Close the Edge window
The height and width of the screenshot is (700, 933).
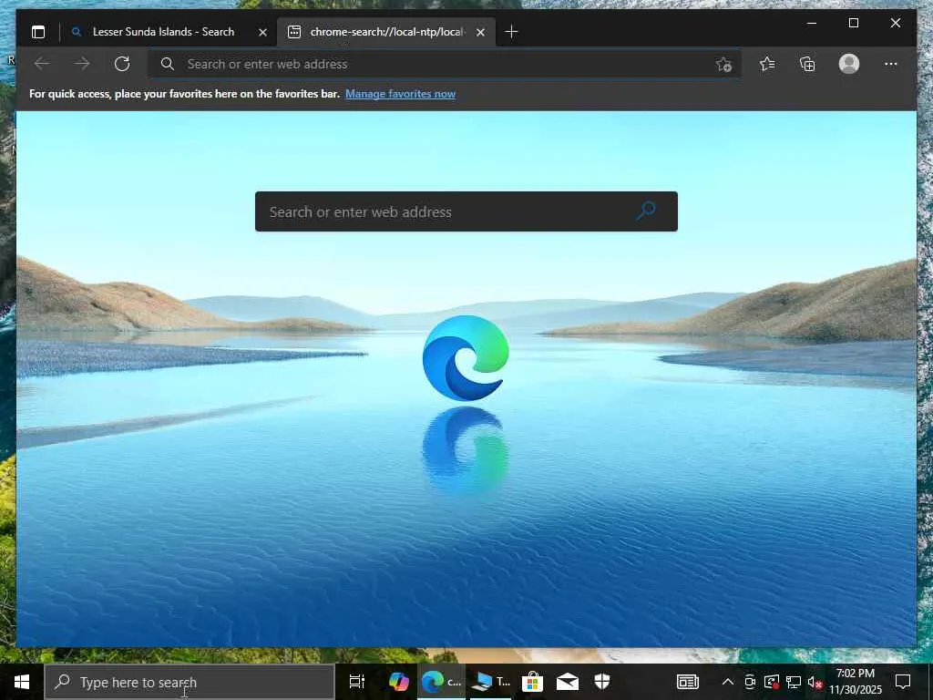(x=895, y=23)
